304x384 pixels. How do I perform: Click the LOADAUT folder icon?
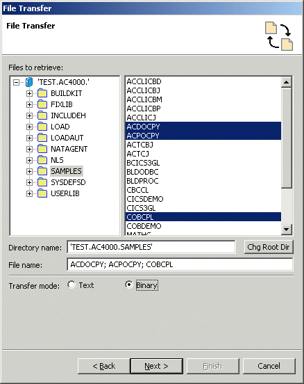click(x=42, y=138)
